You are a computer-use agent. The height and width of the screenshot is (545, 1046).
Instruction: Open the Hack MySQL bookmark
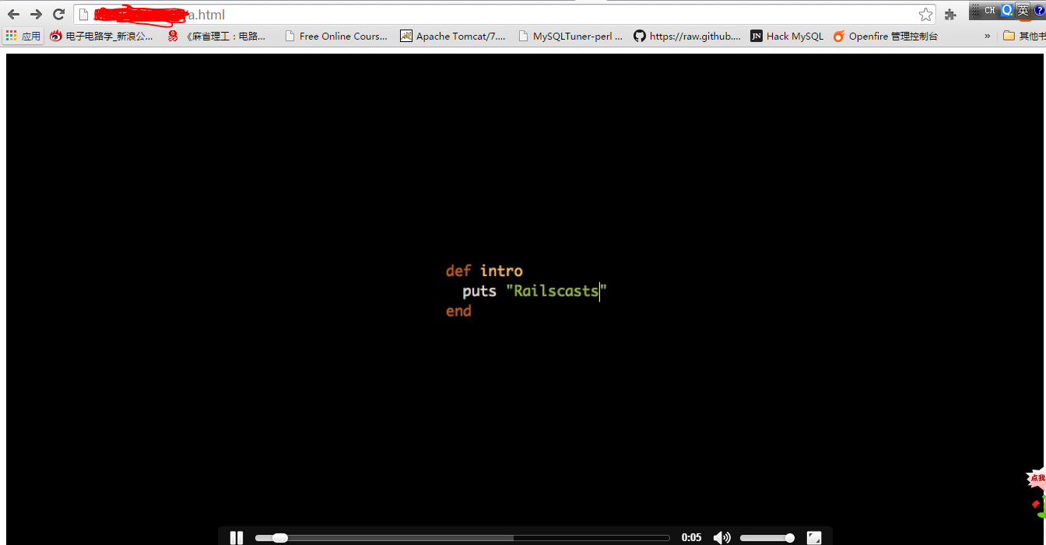[x=787, y=35]
